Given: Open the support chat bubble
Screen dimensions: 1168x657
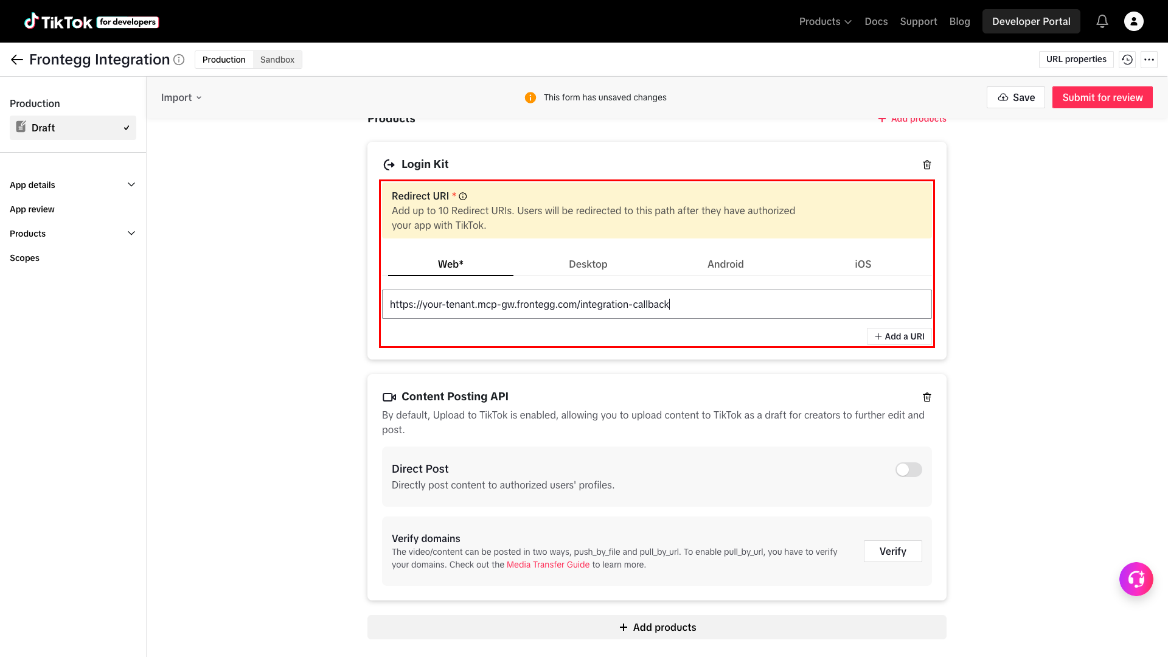Looking at the screenshot, I should click(1136, 579).
